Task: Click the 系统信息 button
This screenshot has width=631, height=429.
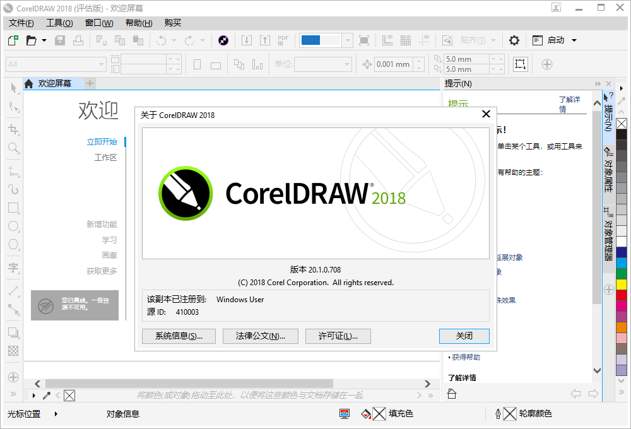Action: (179, 336)
